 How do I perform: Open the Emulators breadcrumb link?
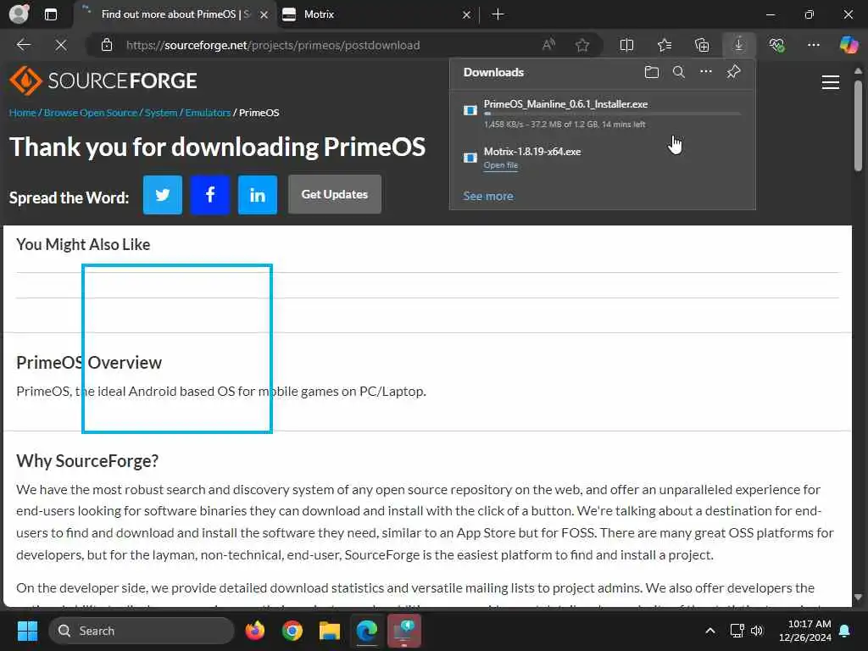tap(208, 113)
